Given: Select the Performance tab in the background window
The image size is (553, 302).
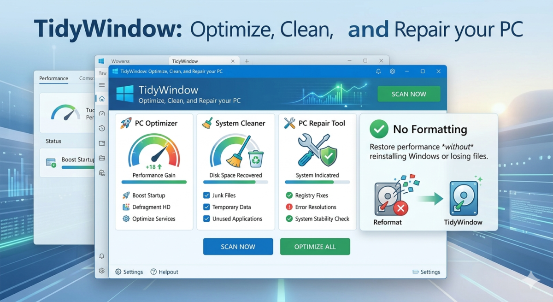Looking at the screenshot, I should click(53, 78).
